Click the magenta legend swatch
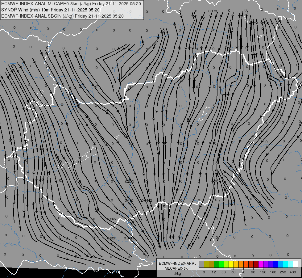This screenshot has width=302, height=278. [261, 264]
